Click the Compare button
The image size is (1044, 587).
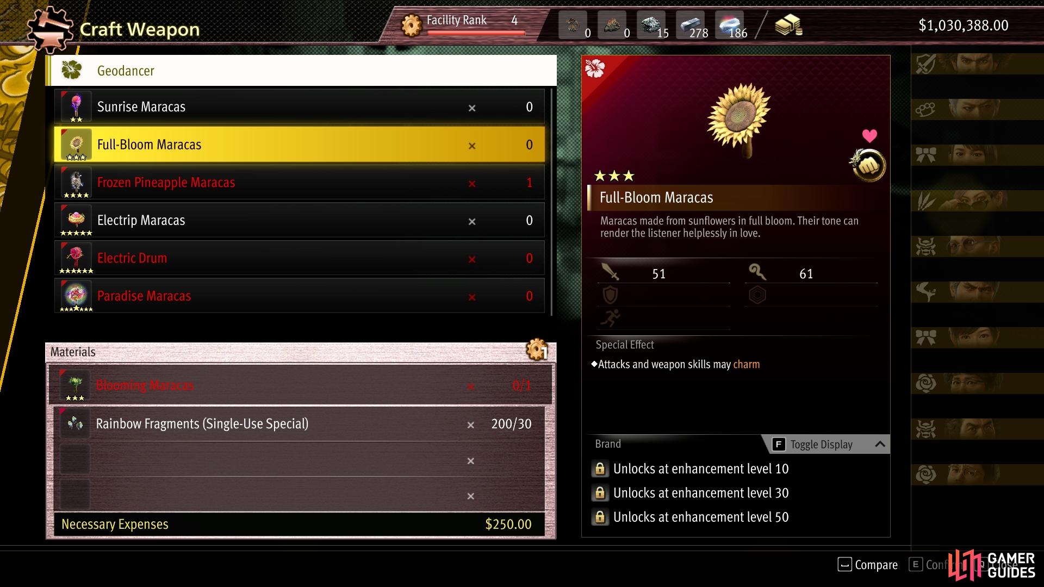(x=868, y=565)
